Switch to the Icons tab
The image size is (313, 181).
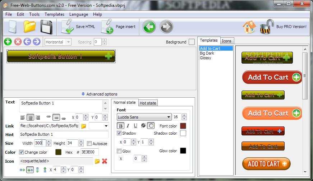[226, 41]
